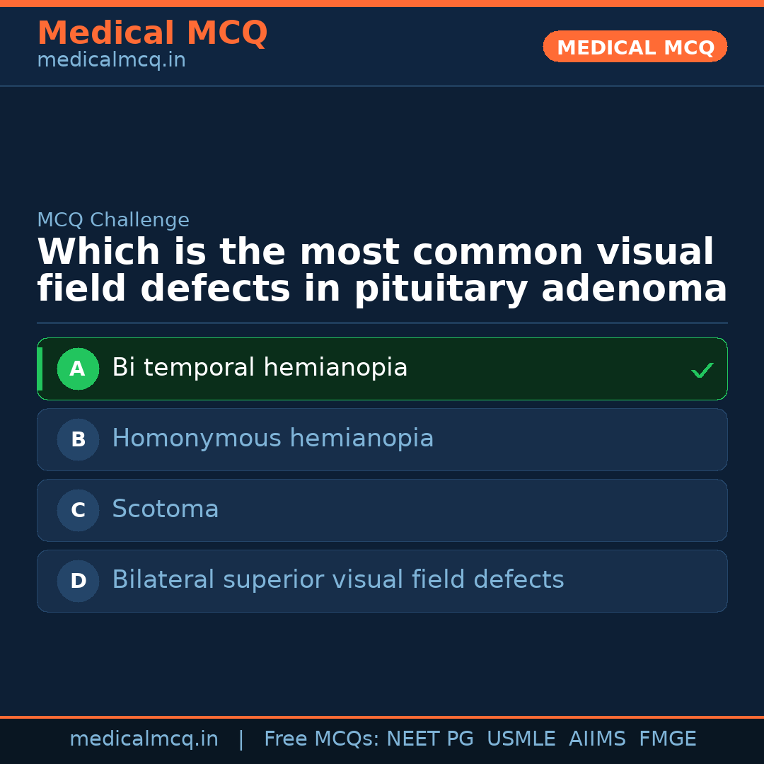Click the question heading text
The height and width of the screenshot is (764, 764).
tap(382, 270)
